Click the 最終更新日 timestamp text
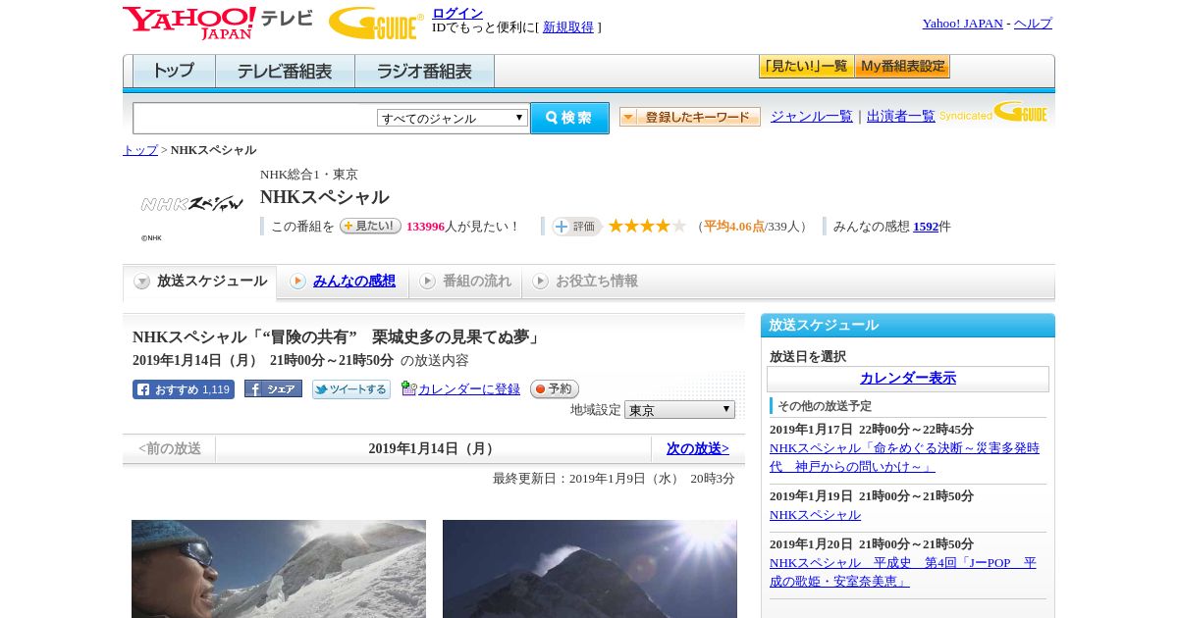Viewport: 1178px width, 618px height. click(614, 479)
